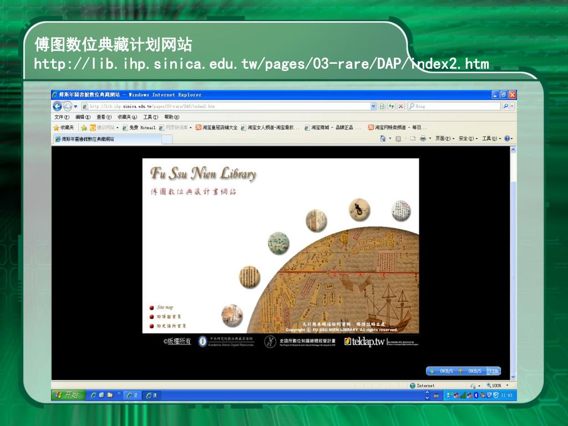Click the quick launch Internet Explorer icon
Viewport: 568px width, 426px height.
click(93, 395)
